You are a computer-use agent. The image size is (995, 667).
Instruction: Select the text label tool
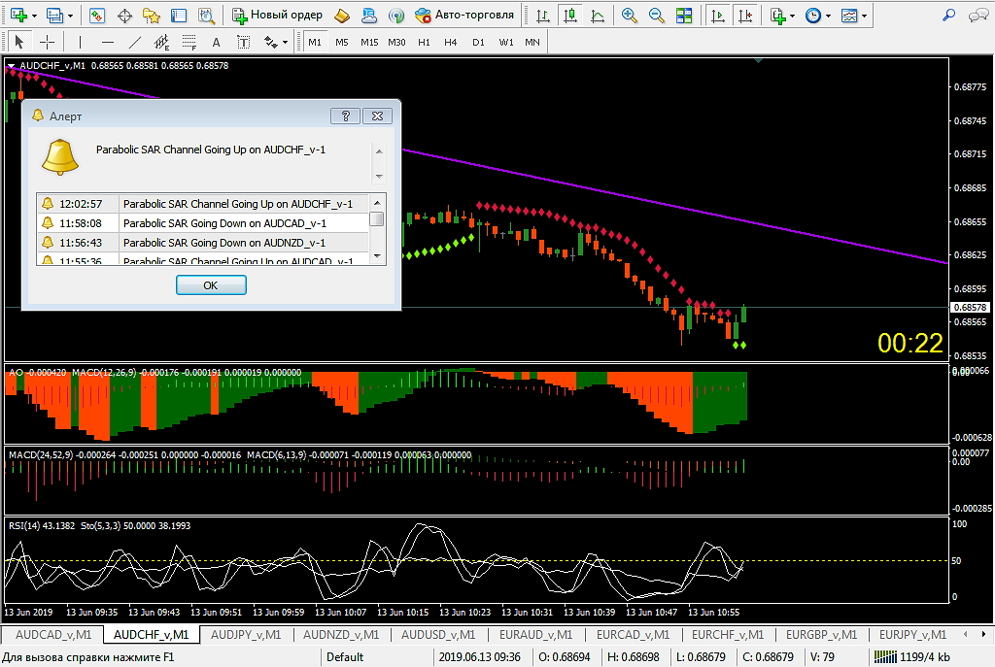point(244,43)
